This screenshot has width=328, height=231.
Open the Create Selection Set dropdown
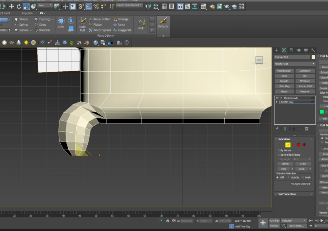click(129, 5)
